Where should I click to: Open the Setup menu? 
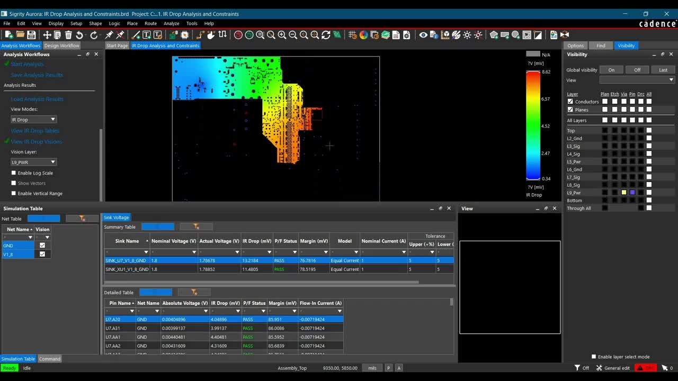click(76, 23)
